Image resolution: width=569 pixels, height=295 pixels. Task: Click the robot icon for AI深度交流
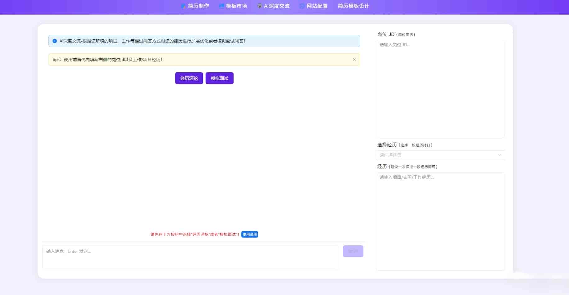[x=259, y=6]
